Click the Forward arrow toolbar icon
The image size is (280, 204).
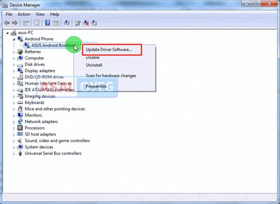(x=15, y=23)
